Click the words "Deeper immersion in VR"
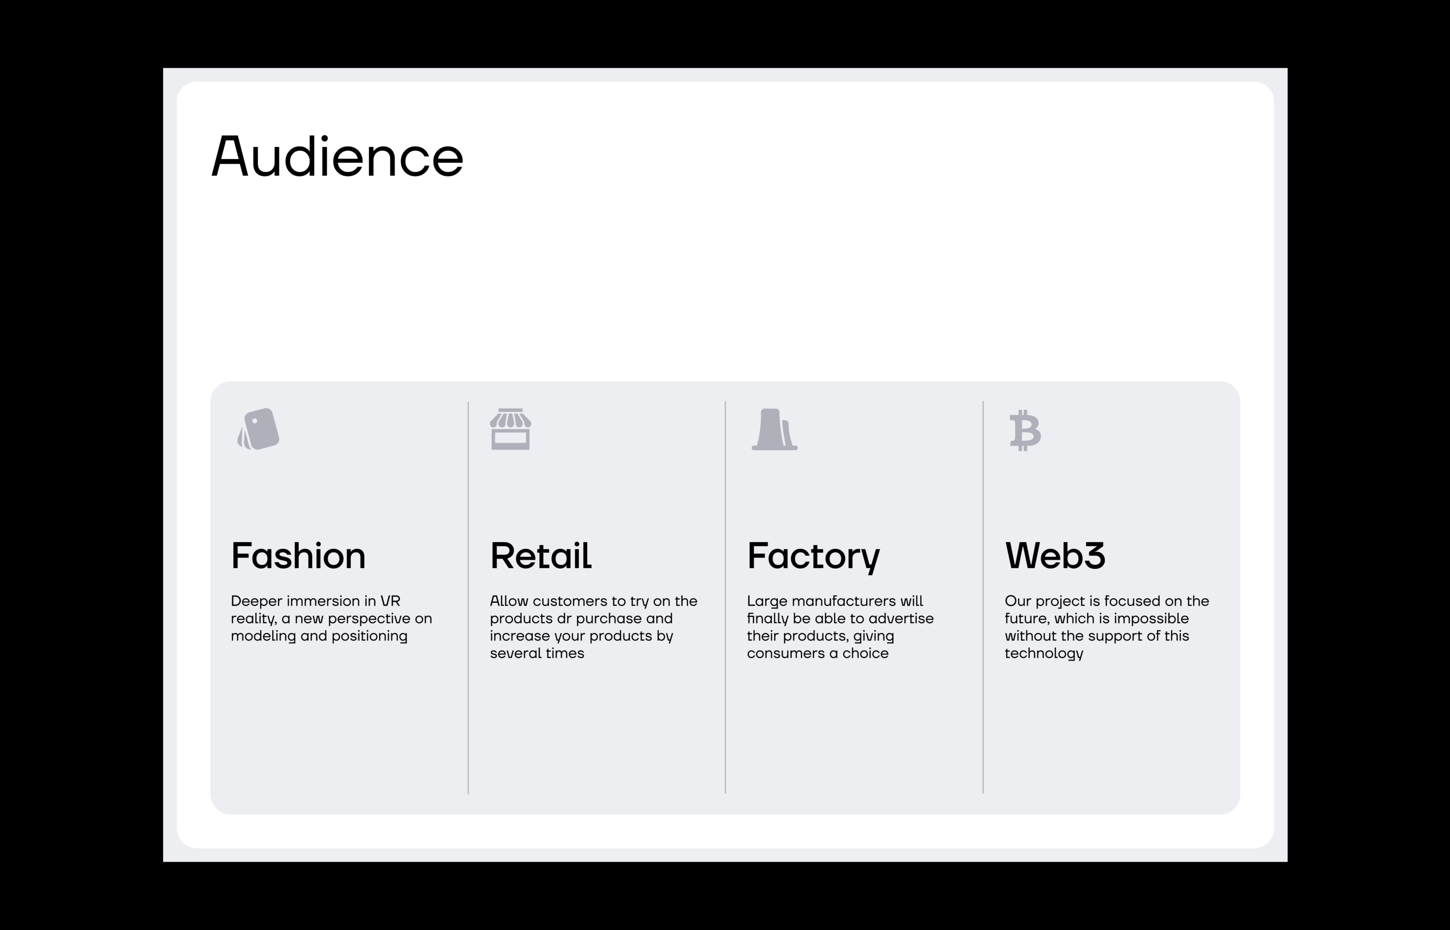 tap(315, 601)
